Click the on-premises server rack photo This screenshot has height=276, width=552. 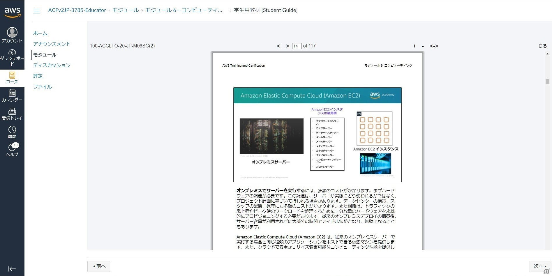[271, 136]
